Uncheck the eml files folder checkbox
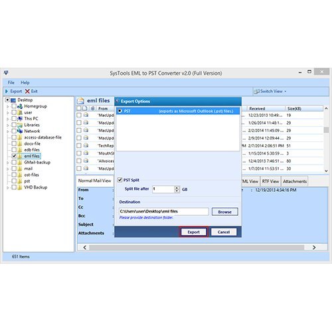 pyautogui.click(x=14, y=156)
